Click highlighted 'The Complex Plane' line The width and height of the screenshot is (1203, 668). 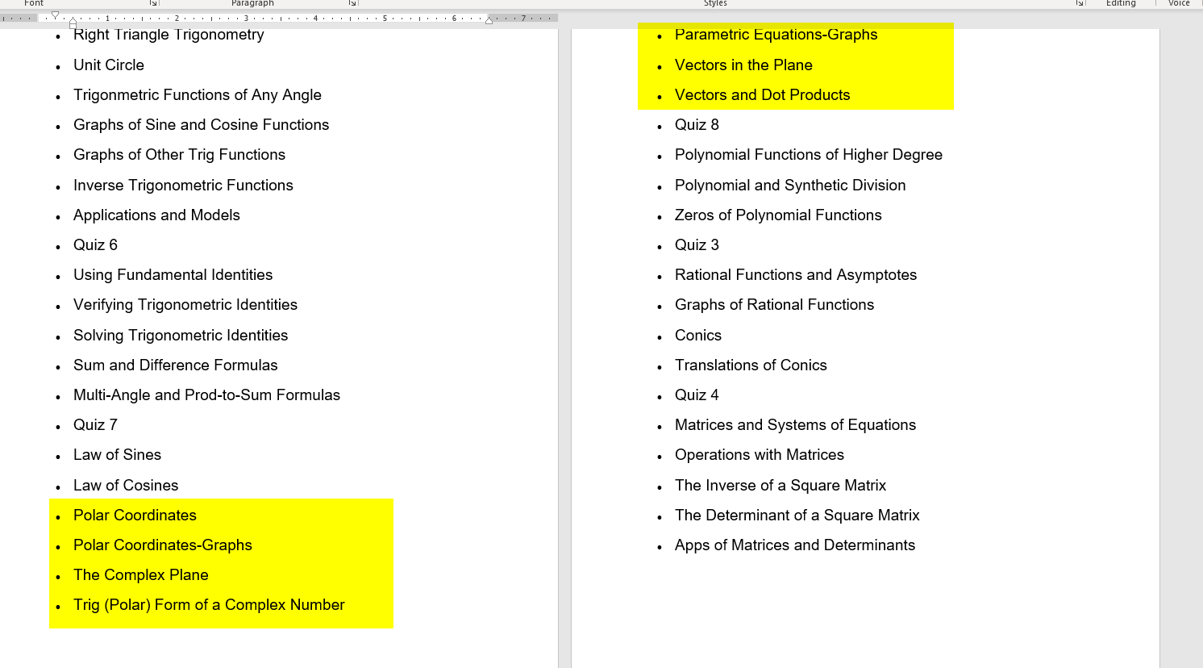click(141, 575)
